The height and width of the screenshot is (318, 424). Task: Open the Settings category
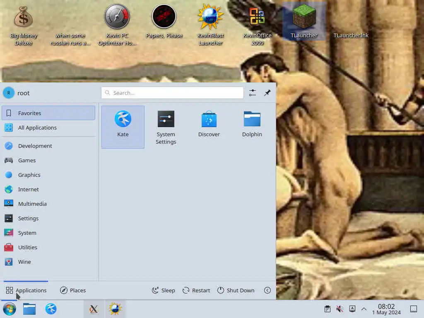point(48,218)
